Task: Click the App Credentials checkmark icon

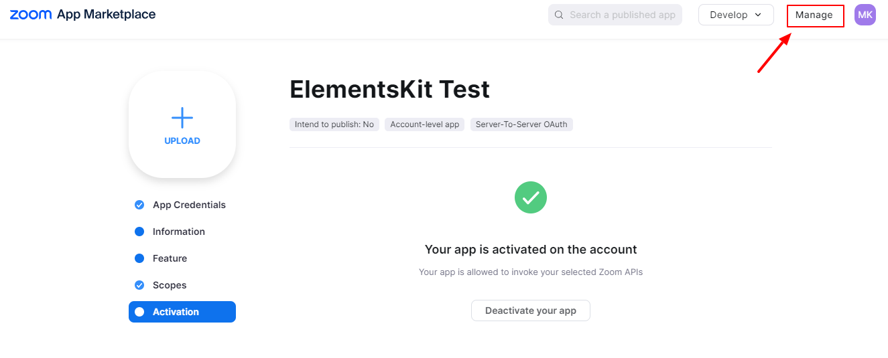Action: coord(139,205)
